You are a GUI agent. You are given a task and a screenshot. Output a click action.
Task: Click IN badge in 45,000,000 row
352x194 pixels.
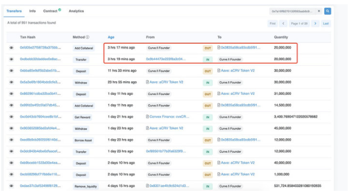tap(208, 129)
